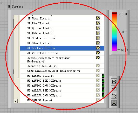The image size is (138, 113).
Task: Choose 3D Stem Plot.vi from list
Action: coord(39,43)
